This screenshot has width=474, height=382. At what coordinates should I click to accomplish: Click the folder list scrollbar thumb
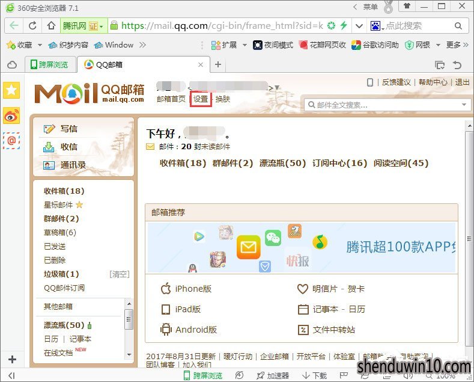coord(129,319)
